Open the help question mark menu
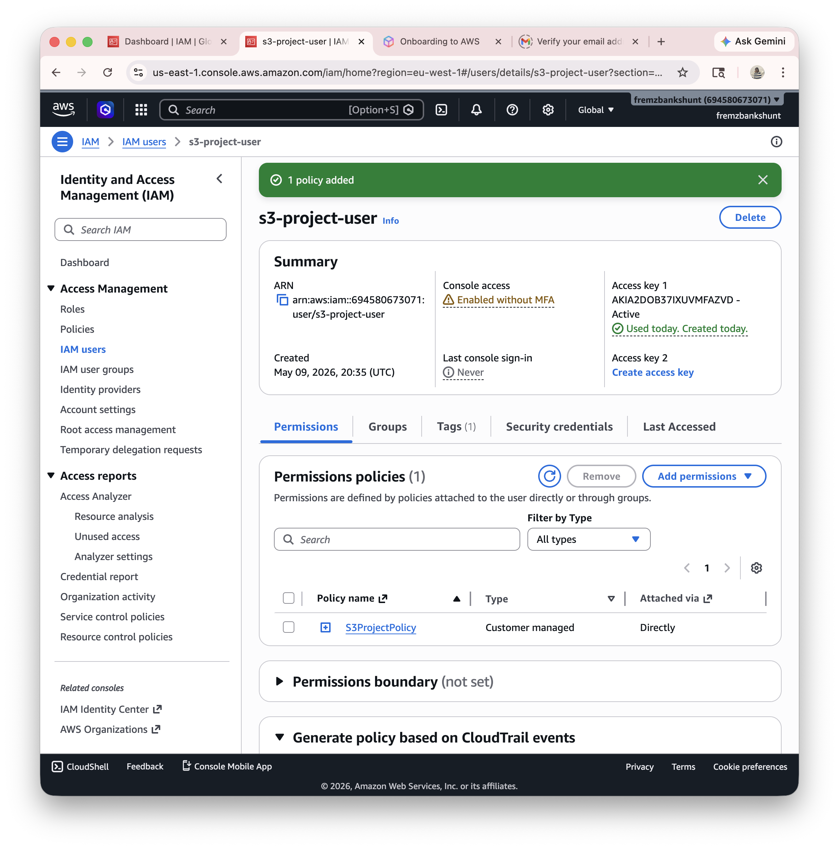This screenshot has height=849, width=839. (x=512, y=109)
